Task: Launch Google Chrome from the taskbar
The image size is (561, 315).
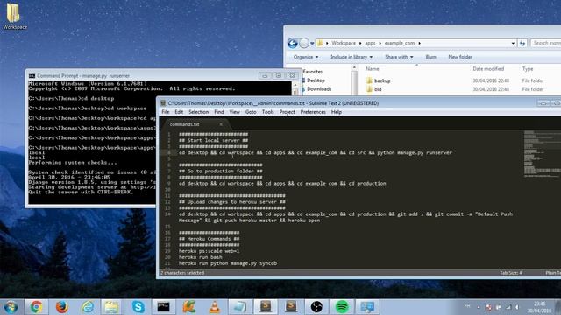Action: click(36, 307)
